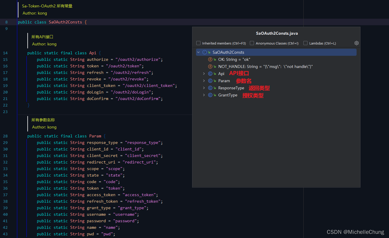Click the class icon beside Api node
The width and height of the screenshot is (389, 238).
pos(210,74)
